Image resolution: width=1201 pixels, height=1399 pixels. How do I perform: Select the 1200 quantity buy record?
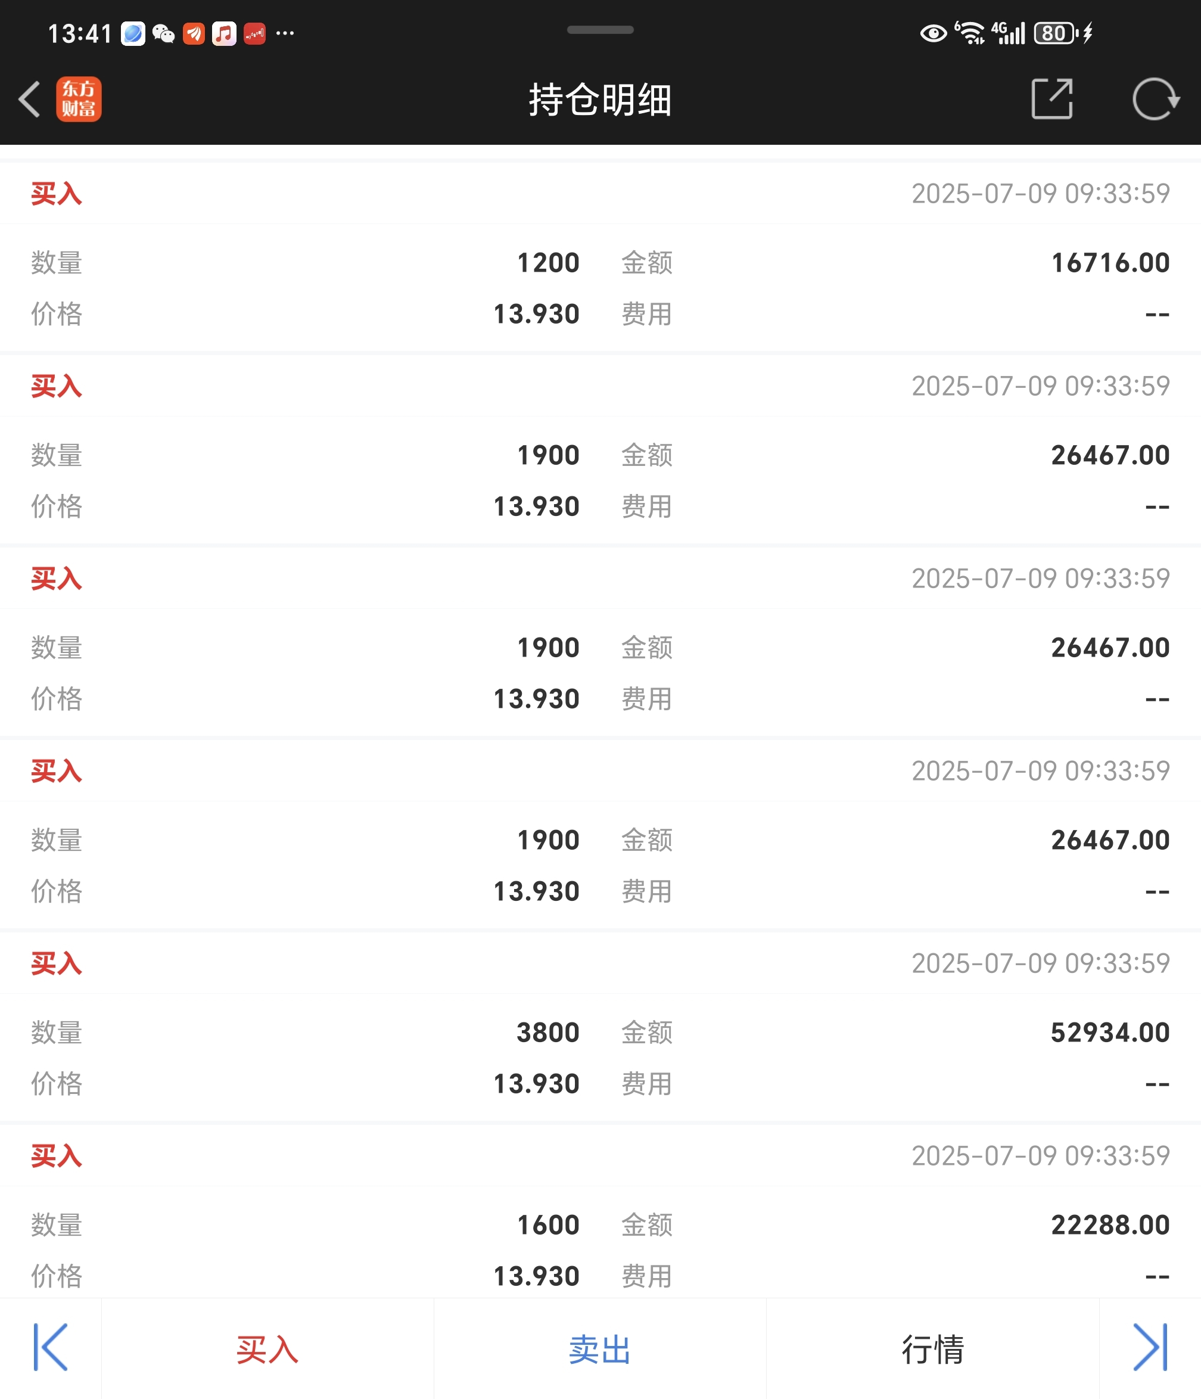click(x=600, y=257)
